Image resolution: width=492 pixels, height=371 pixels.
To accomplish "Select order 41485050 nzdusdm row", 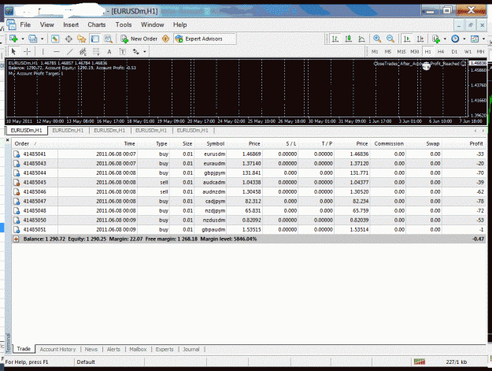I will [249, 220].
